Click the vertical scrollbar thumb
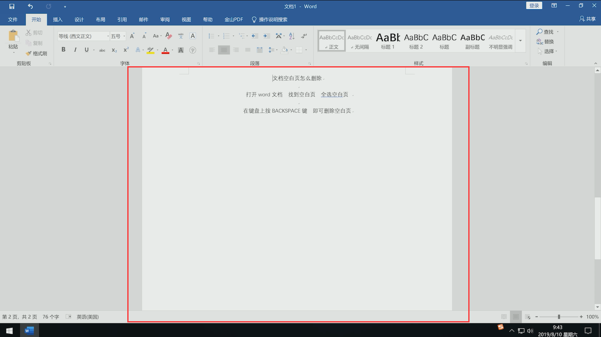This screenshot has height=337, width=601. point(597,228)
